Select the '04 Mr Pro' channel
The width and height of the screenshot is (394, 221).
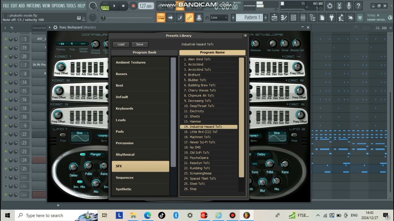coord(39,65)
